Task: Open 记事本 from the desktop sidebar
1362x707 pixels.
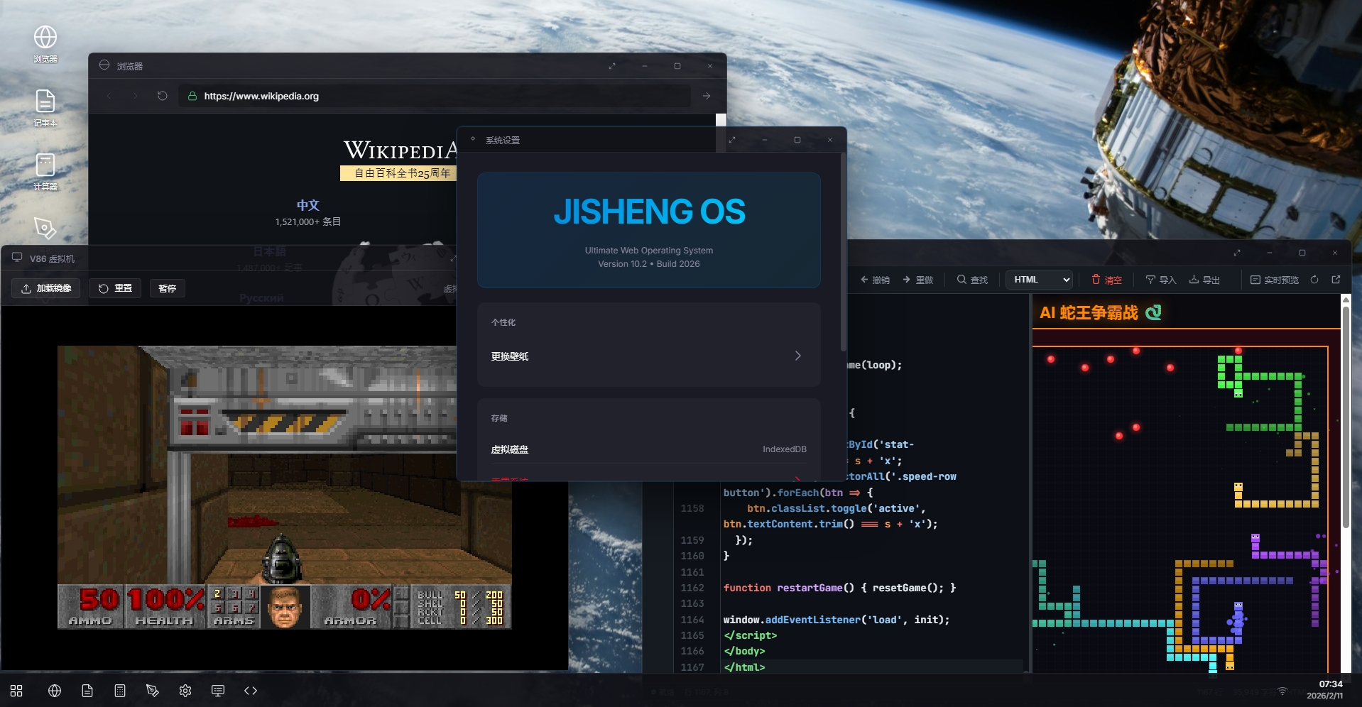Action: (x=45, y=106)
